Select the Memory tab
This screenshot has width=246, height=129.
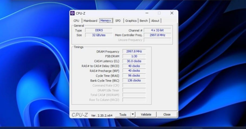[106, 21]
